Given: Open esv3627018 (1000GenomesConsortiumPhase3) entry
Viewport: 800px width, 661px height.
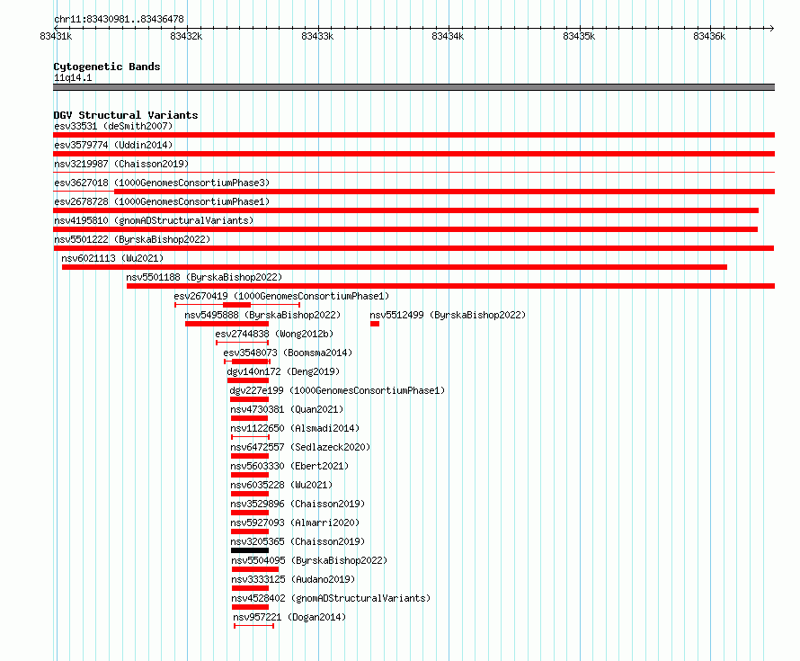Looking at the screenshot, I should point(162,183).
